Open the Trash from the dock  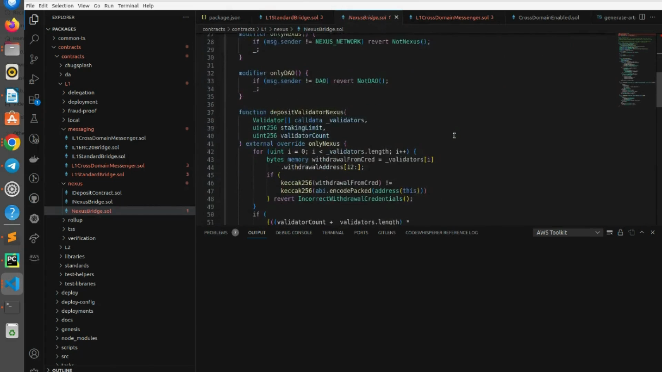(12, 331)
